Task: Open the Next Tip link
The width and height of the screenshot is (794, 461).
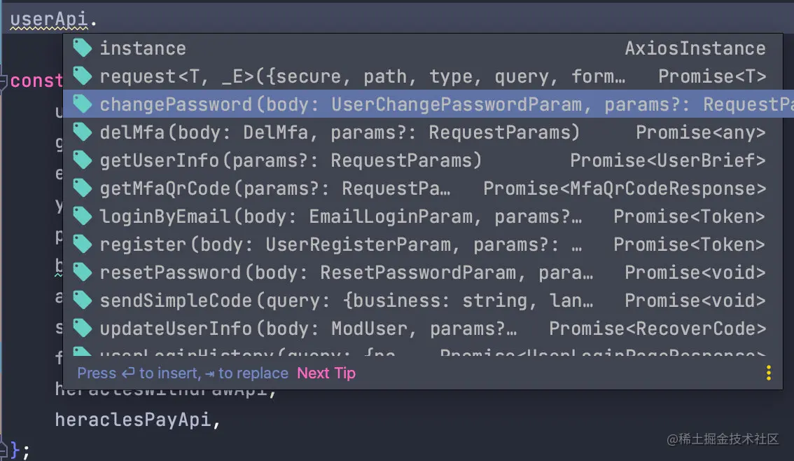Action: click(x=326, y=373)
